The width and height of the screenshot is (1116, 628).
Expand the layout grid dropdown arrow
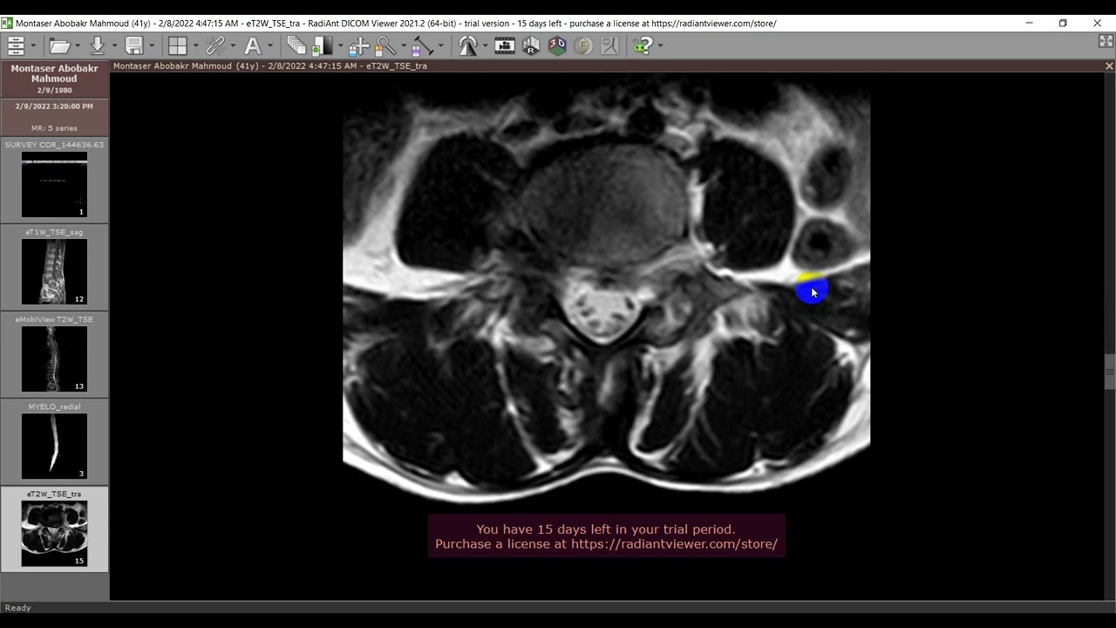(x=195, y=45)
